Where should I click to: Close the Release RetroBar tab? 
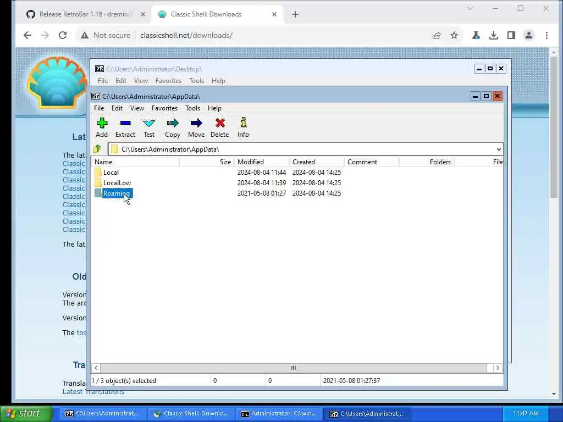click(143, 14)
